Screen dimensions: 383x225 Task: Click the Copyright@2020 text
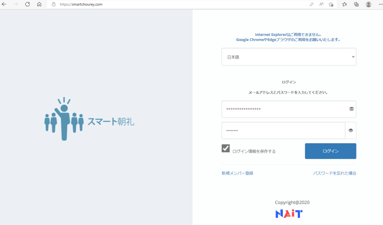pos(292,202)
